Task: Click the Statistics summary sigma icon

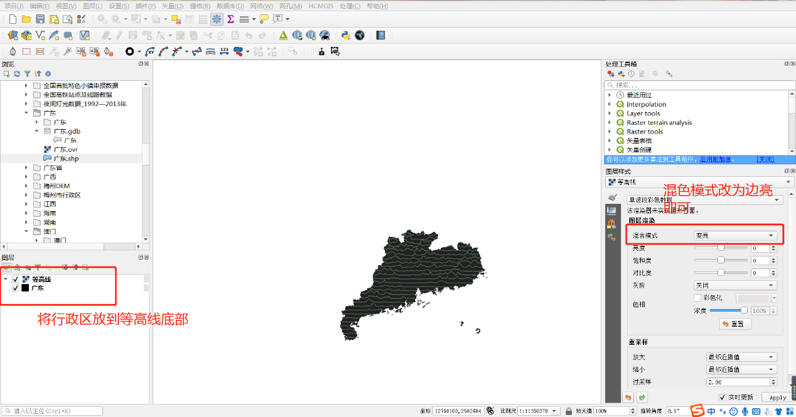Action: tap(230, 19)
